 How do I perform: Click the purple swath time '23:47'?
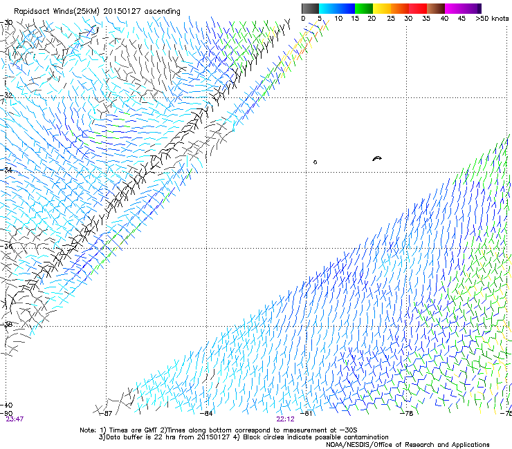point(15,419)
